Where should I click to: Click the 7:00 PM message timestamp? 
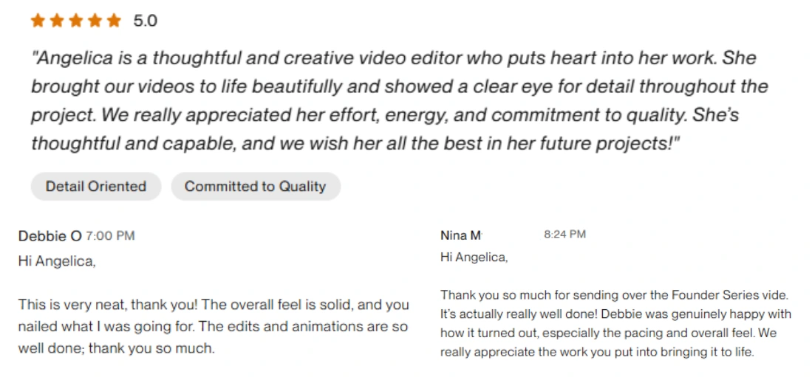110,237
